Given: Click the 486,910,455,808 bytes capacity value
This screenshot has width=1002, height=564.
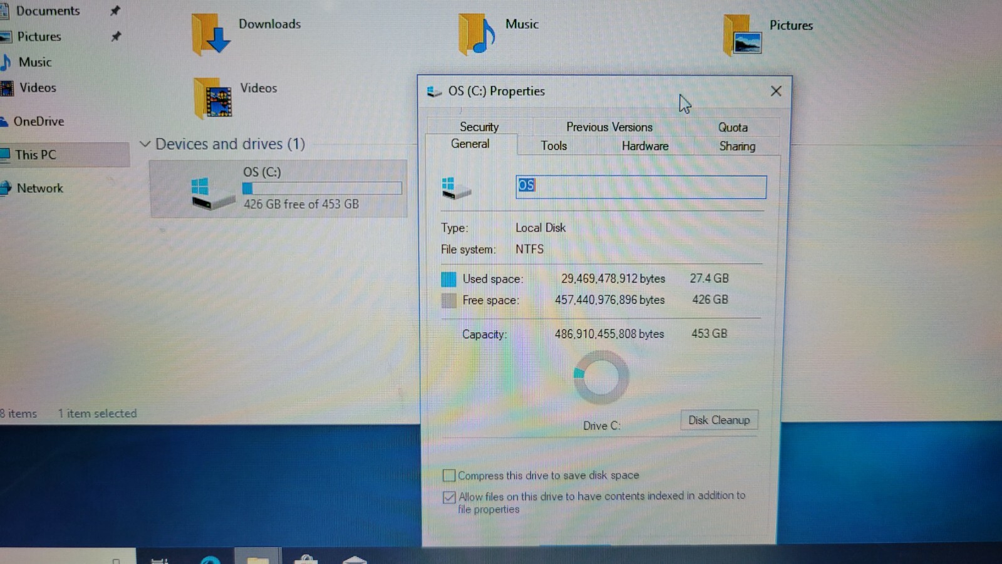Looking at the screenshot, I should tap(609, 334).
